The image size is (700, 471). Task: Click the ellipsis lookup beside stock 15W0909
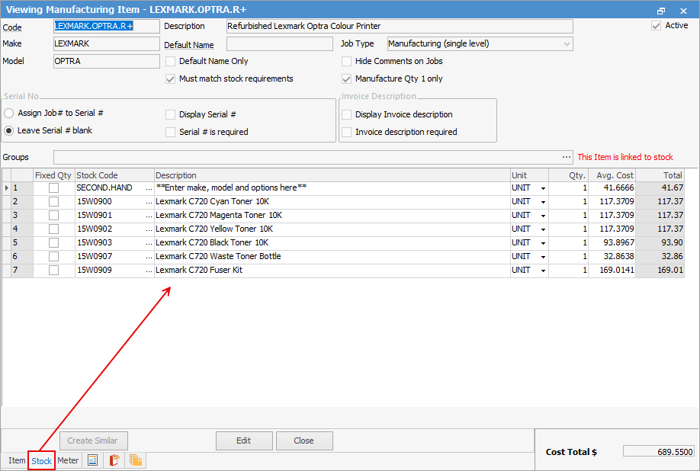click(149, 271)
